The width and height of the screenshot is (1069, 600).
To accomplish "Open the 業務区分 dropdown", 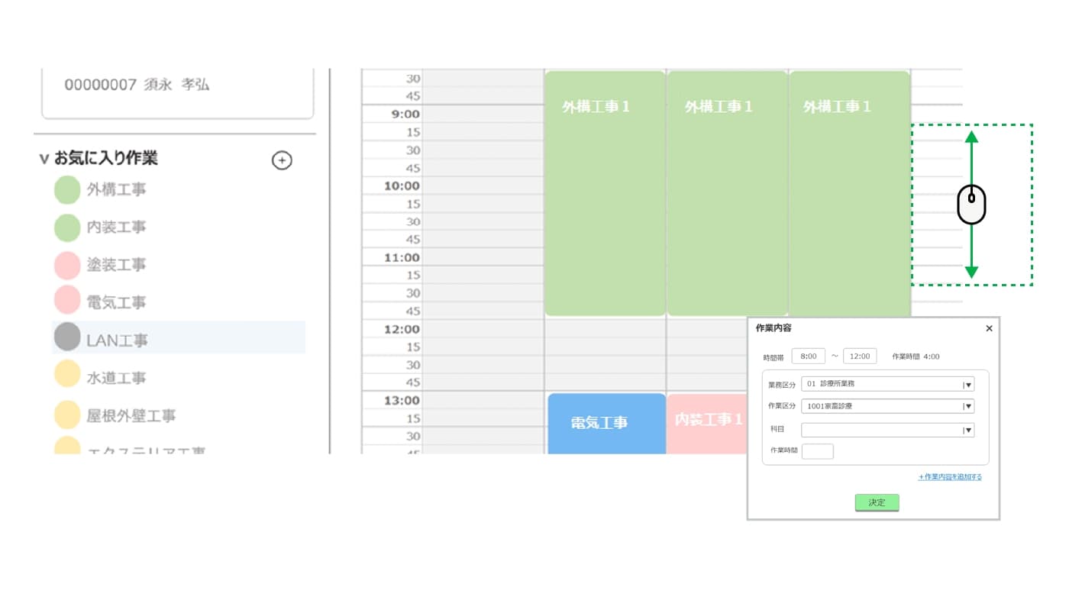I will [887, 384].
